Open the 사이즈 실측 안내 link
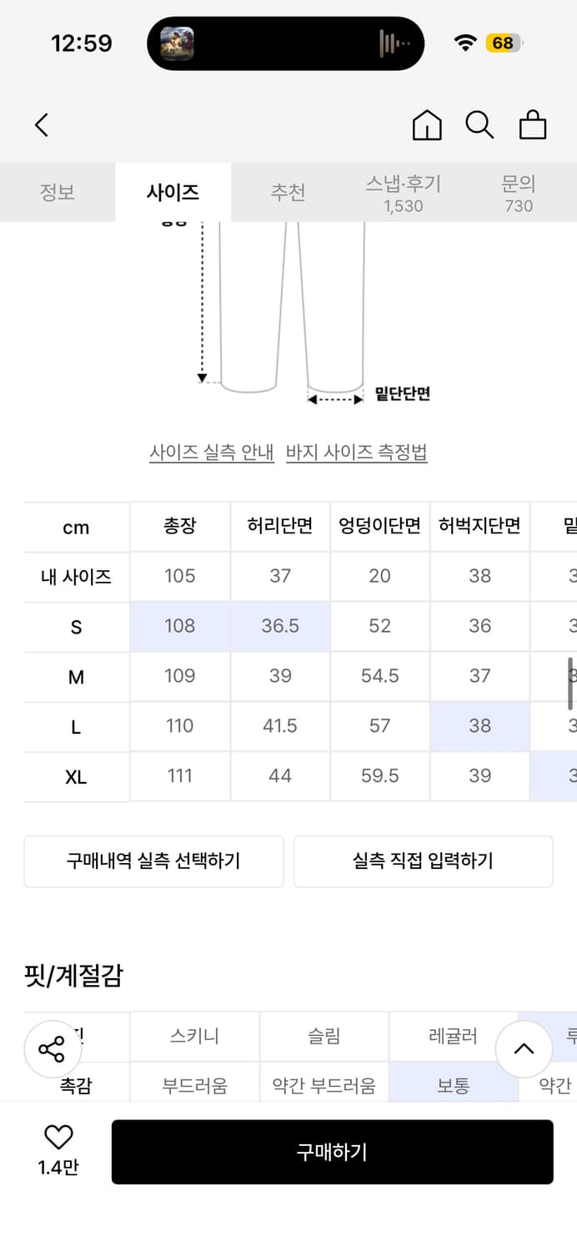Screen dimensions: 577x1252 (x=212, y=452)
